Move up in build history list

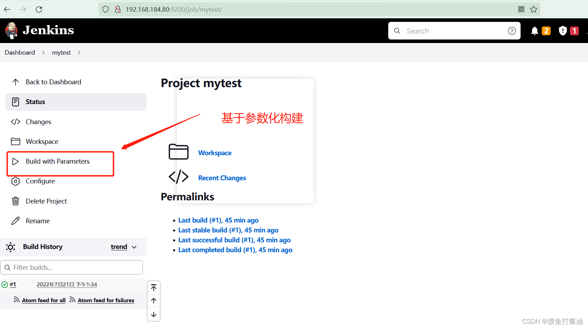click(154, 300)
